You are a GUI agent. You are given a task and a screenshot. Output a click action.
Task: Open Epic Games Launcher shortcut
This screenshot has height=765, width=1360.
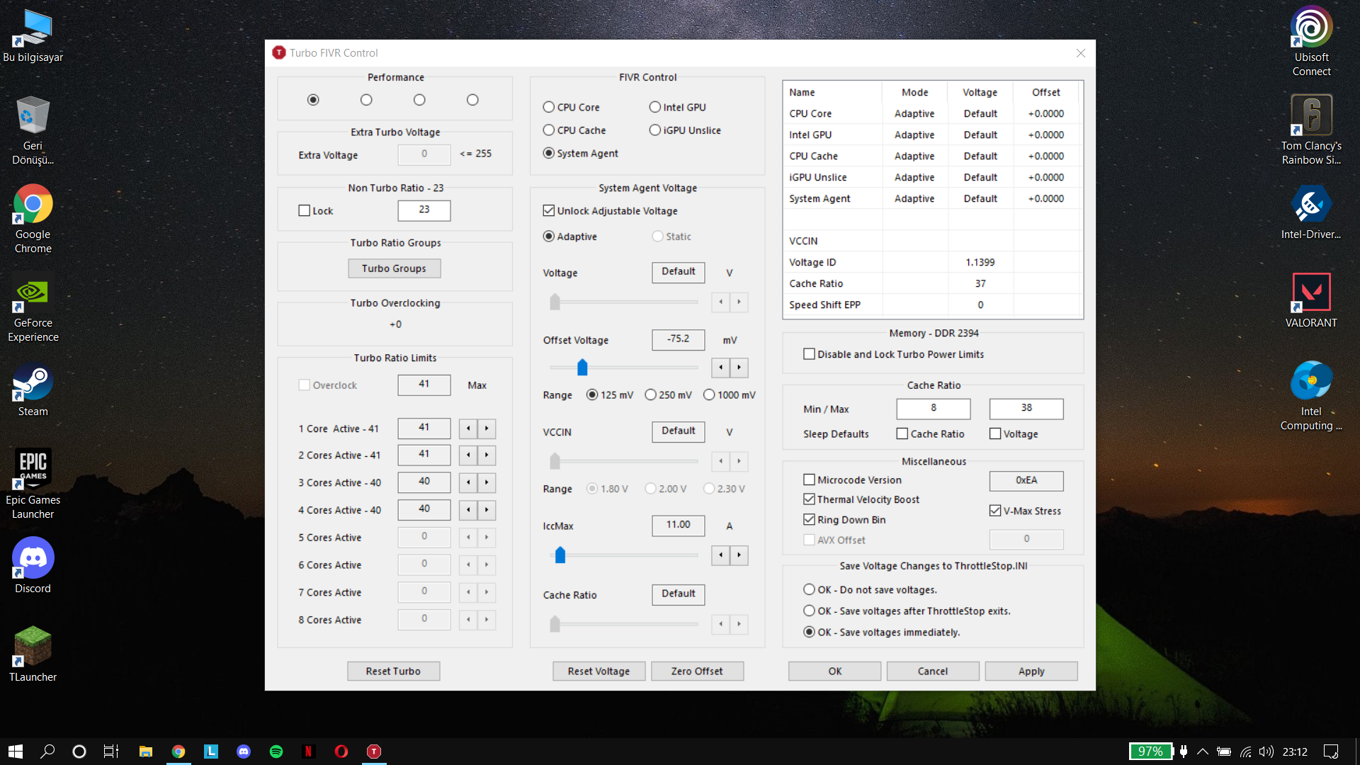click(33, 469)
